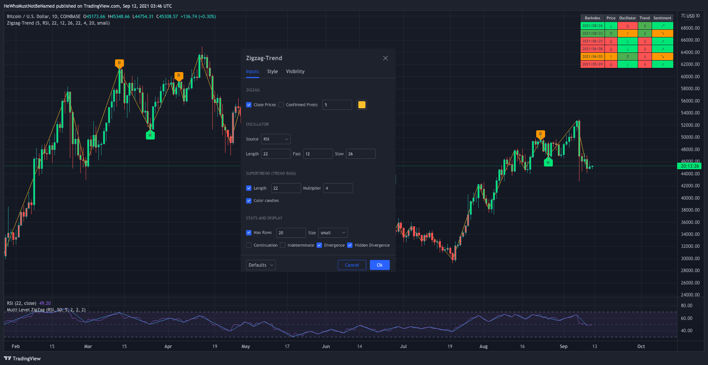This screenshot has width=708, height=365.
Task: Click the TradingView logo at bottom left
Action: pyautogui.click(x=22, y=358)
